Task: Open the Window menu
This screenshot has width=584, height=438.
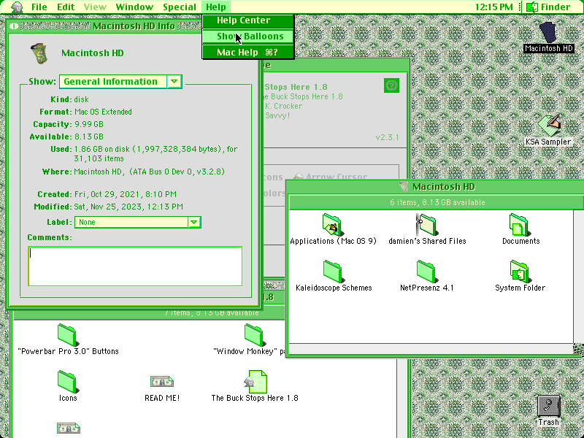Action: click(x=134, y=7)
